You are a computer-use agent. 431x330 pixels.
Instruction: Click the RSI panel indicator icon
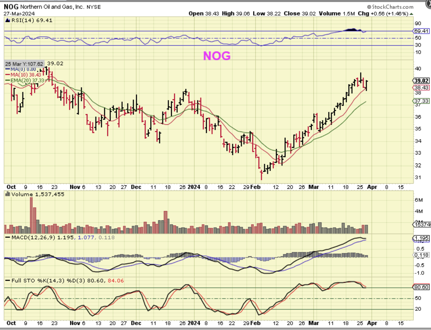(8, 20)
